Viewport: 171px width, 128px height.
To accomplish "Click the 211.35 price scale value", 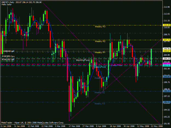I will [167, 21].
